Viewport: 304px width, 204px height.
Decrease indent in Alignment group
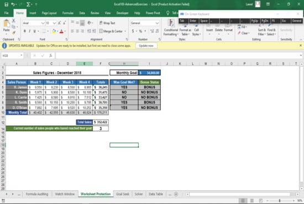pos(89,31)
